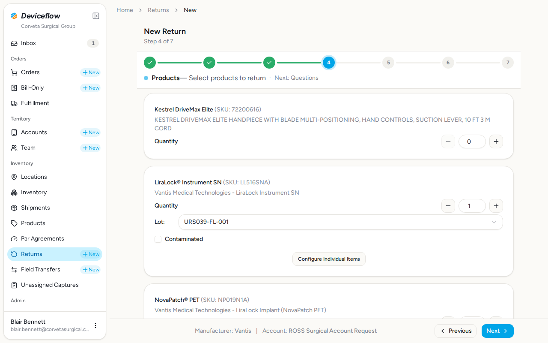Click the Unassigned Captures clipboard icon
This screenshot has width=548, height=343.
pyautogui.click(x=14, y=285)
